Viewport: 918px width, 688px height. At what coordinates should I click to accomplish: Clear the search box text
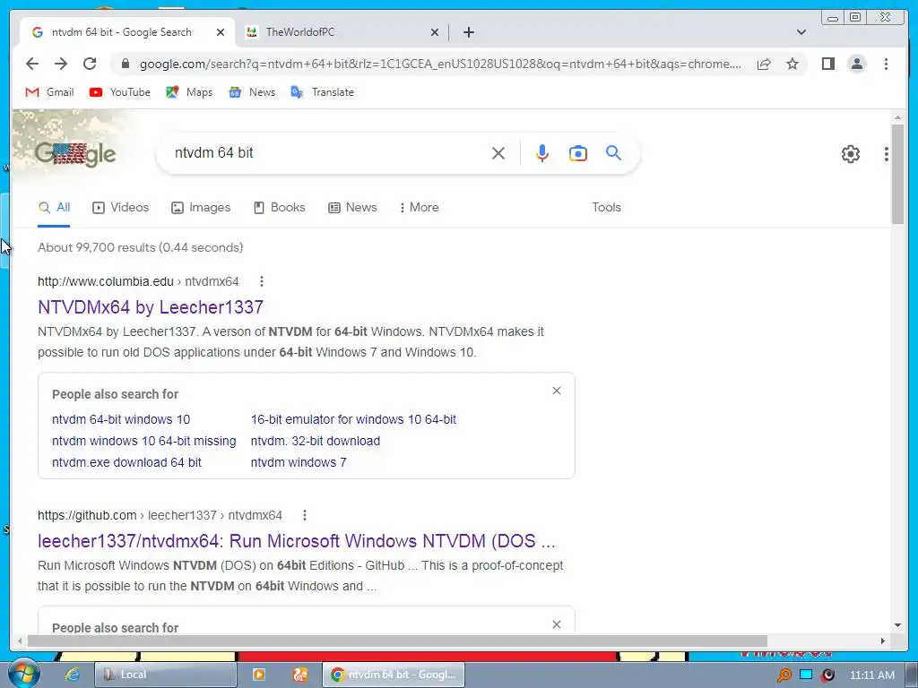498,153
